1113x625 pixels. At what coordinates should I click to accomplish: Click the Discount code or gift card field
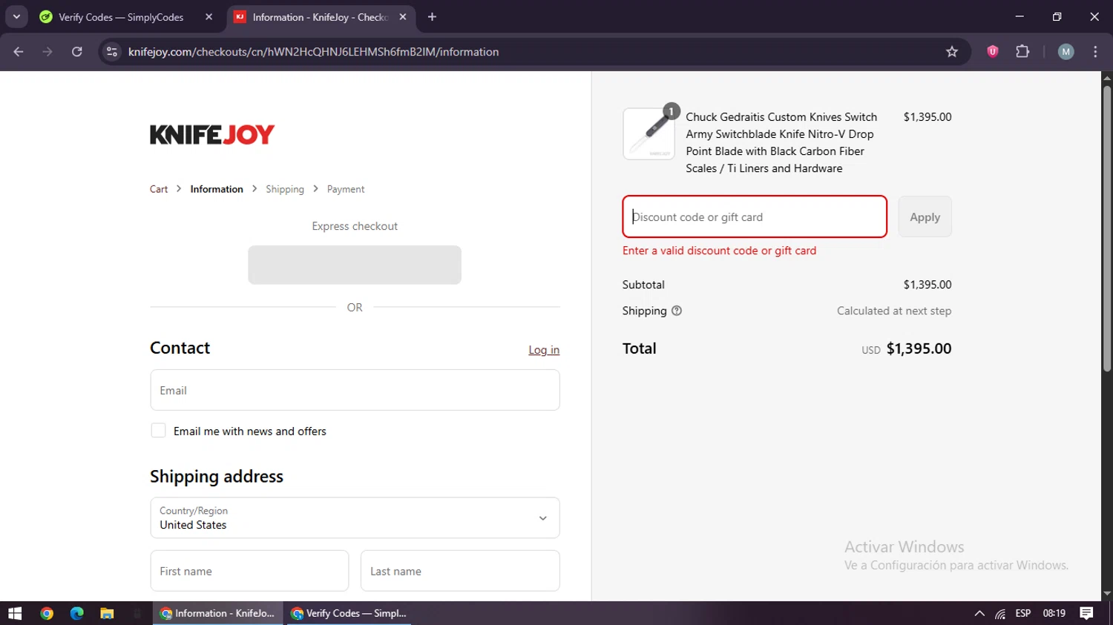coord(755,216)
